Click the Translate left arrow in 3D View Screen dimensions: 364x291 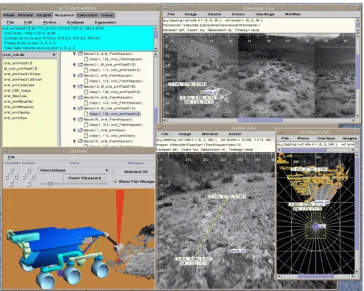(7, 176)
